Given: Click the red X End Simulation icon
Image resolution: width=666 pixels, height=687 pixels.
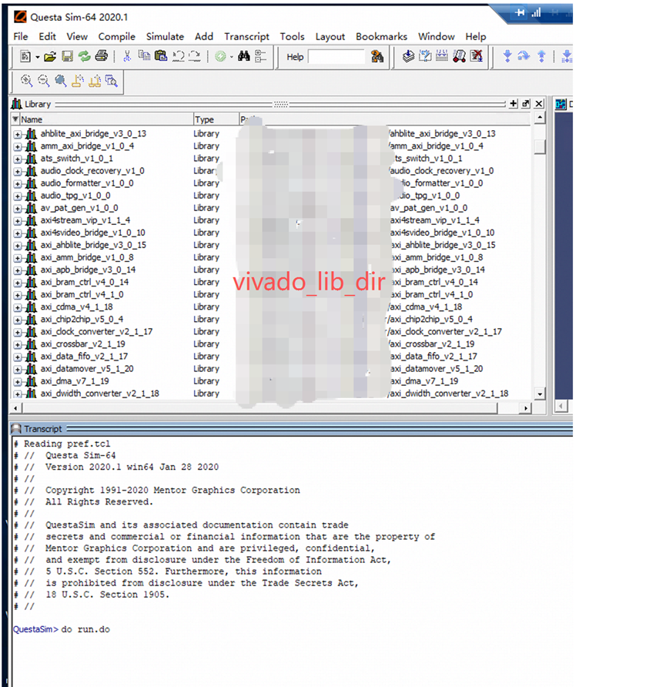Looking at the screenshot, I should click(x=477, y=56).
